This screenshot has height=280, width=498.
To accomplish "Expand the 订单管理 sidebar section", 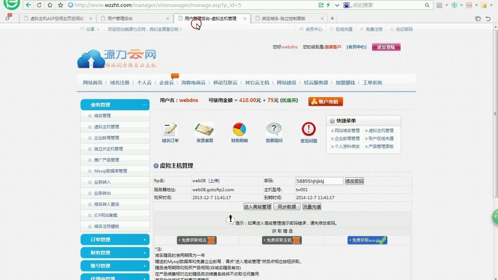I will [x=114, y=239].
